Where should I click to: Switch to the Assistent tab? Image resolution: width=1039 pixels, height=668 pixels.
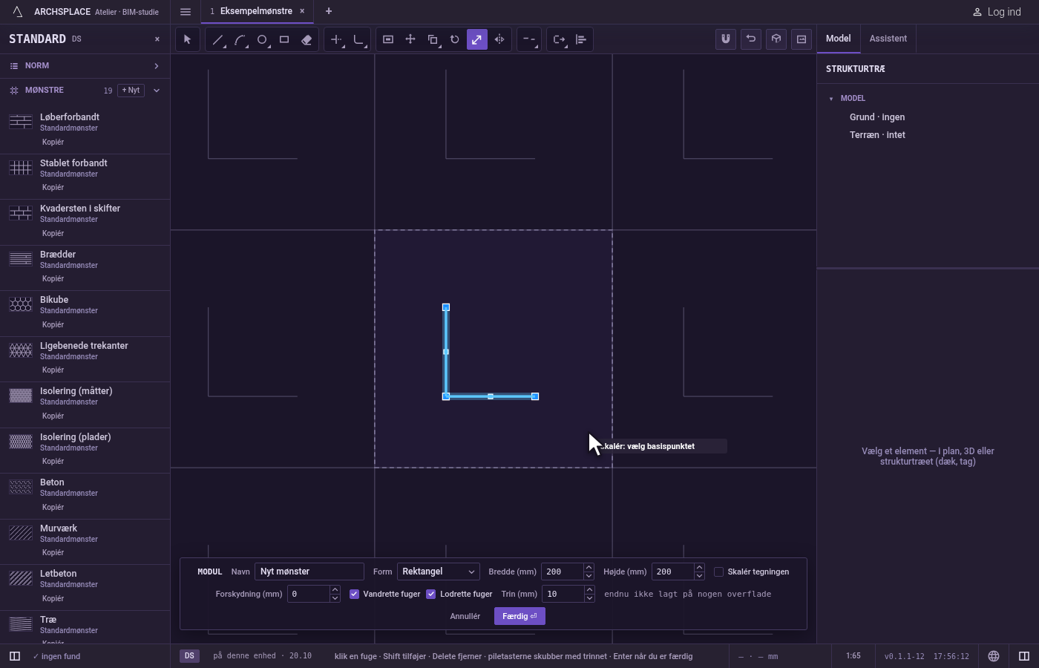pyautogui.click(x=888, y=39)
